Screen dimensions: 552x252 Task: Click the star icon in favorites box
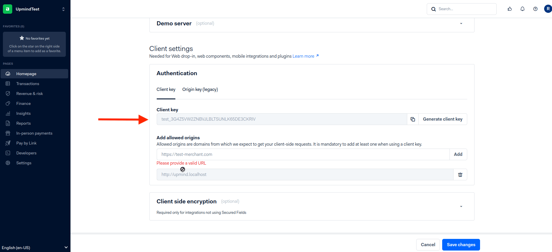22,38
